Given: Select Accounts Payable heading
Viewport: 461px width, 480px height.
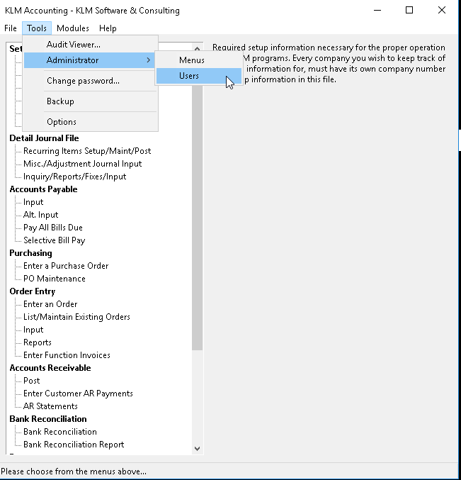Looking at the screenshot, I should [x=43, y=189].
